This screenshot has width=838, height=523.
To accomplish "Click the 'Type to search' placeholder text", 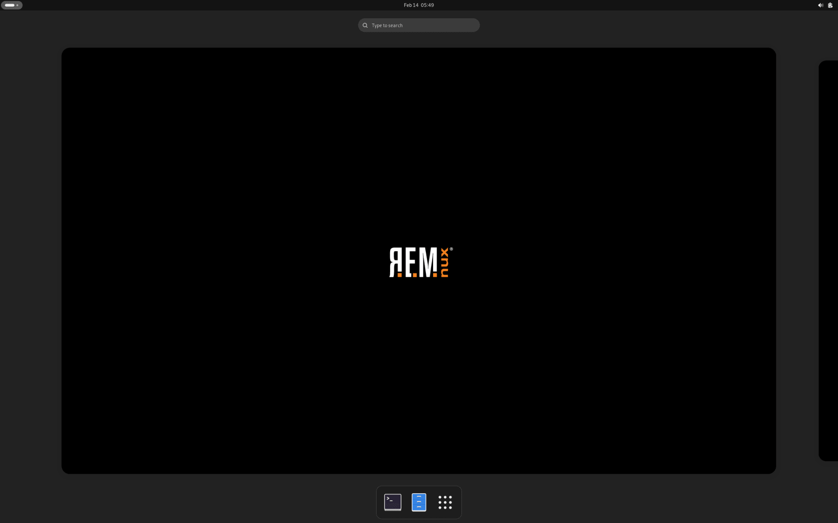I will 387,25.
